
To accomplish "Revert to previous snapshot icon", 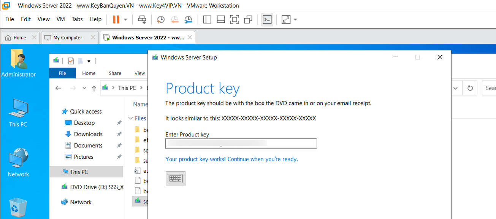I will [x=174, y=19].
